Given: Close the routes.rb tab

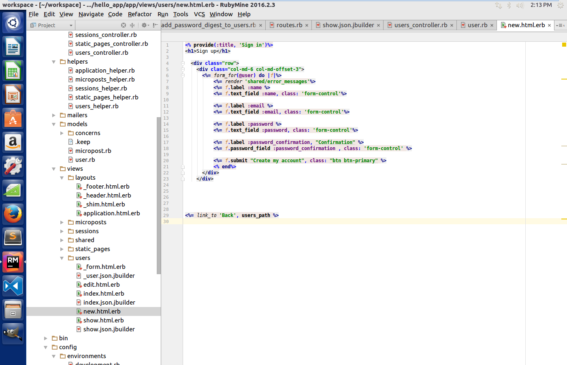Looking at the screenshot, I should point(307,25).
